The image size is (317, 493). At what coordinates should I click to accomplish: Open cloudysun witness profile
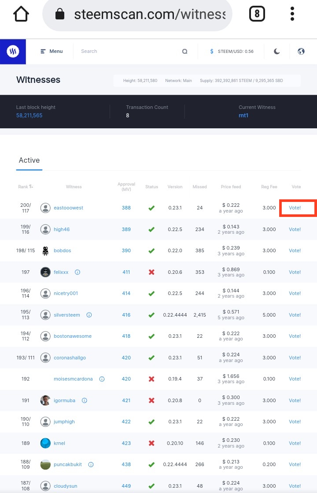pyautogui.click(x=65, y=486)
